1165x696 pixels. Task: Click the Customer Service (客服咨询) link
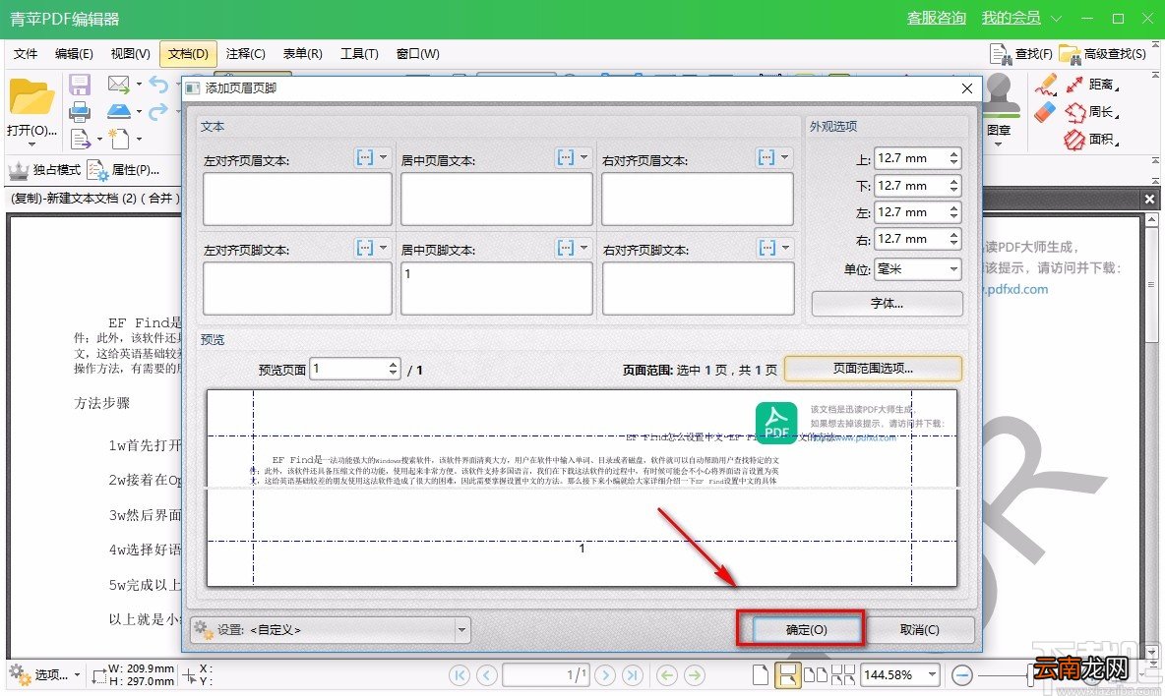tap(936, 18)
